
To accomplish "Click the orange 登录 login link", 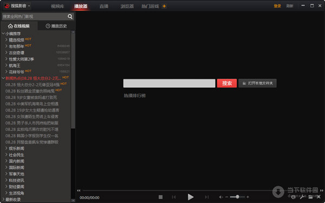I will point(277,6).
